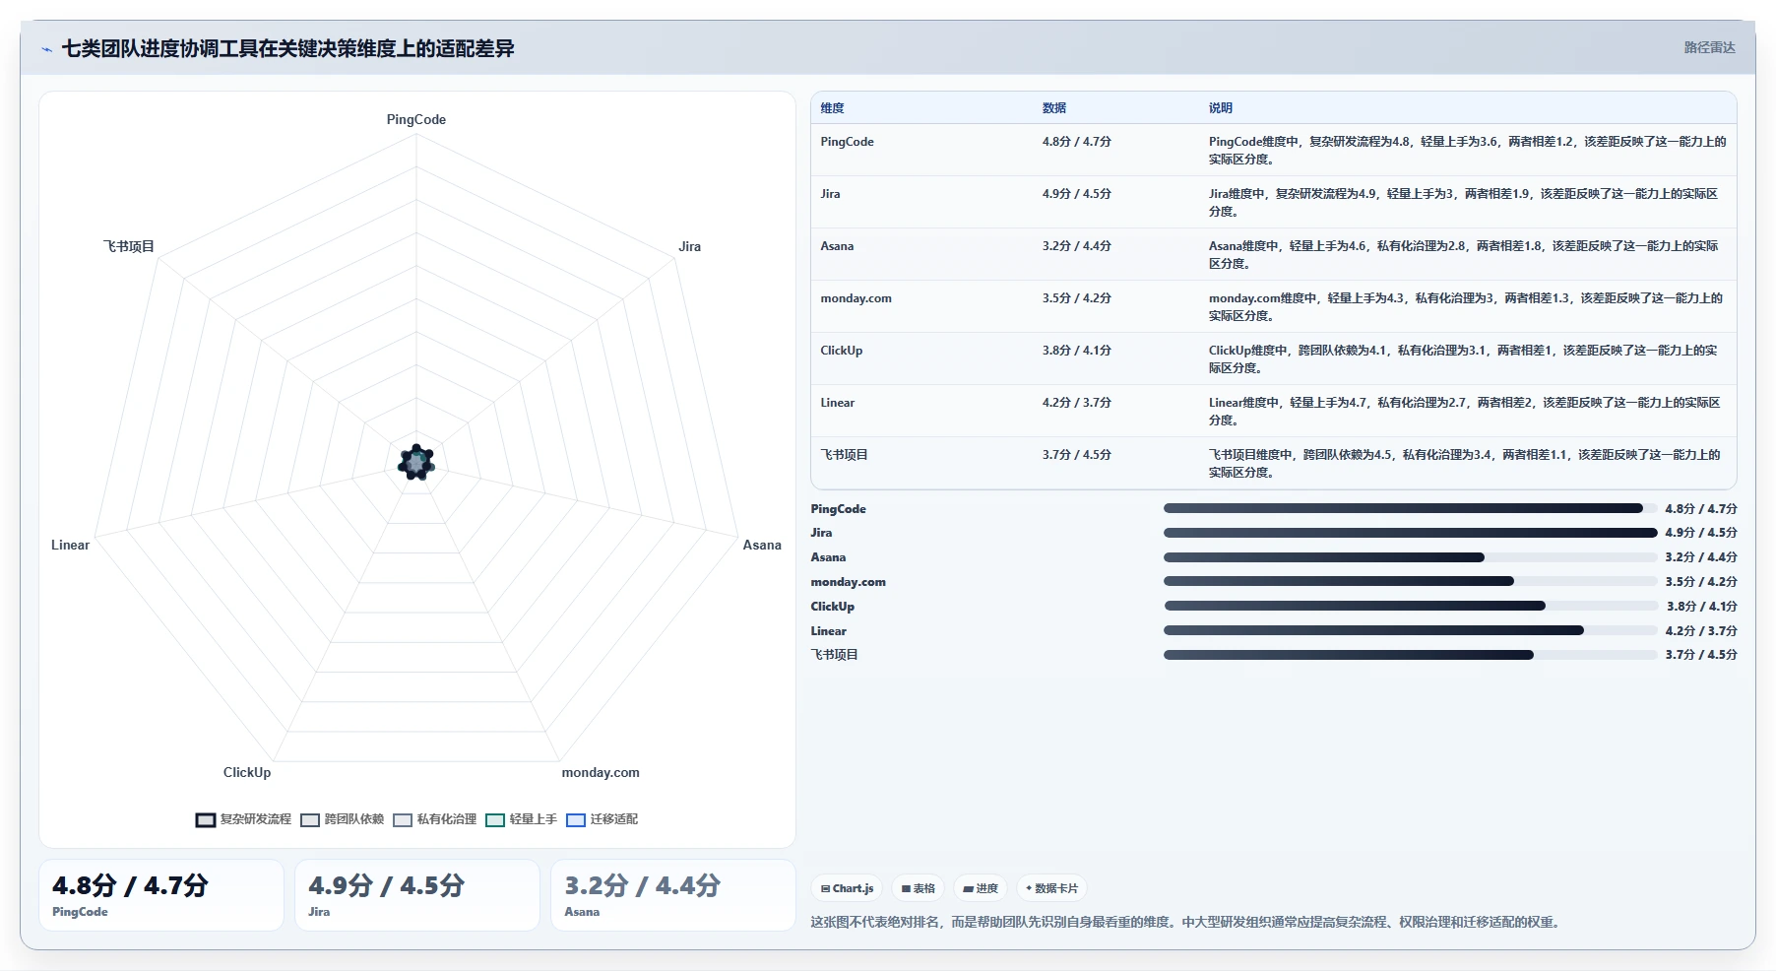Click the monday.com label in the progress list

[x=848, y=582]
